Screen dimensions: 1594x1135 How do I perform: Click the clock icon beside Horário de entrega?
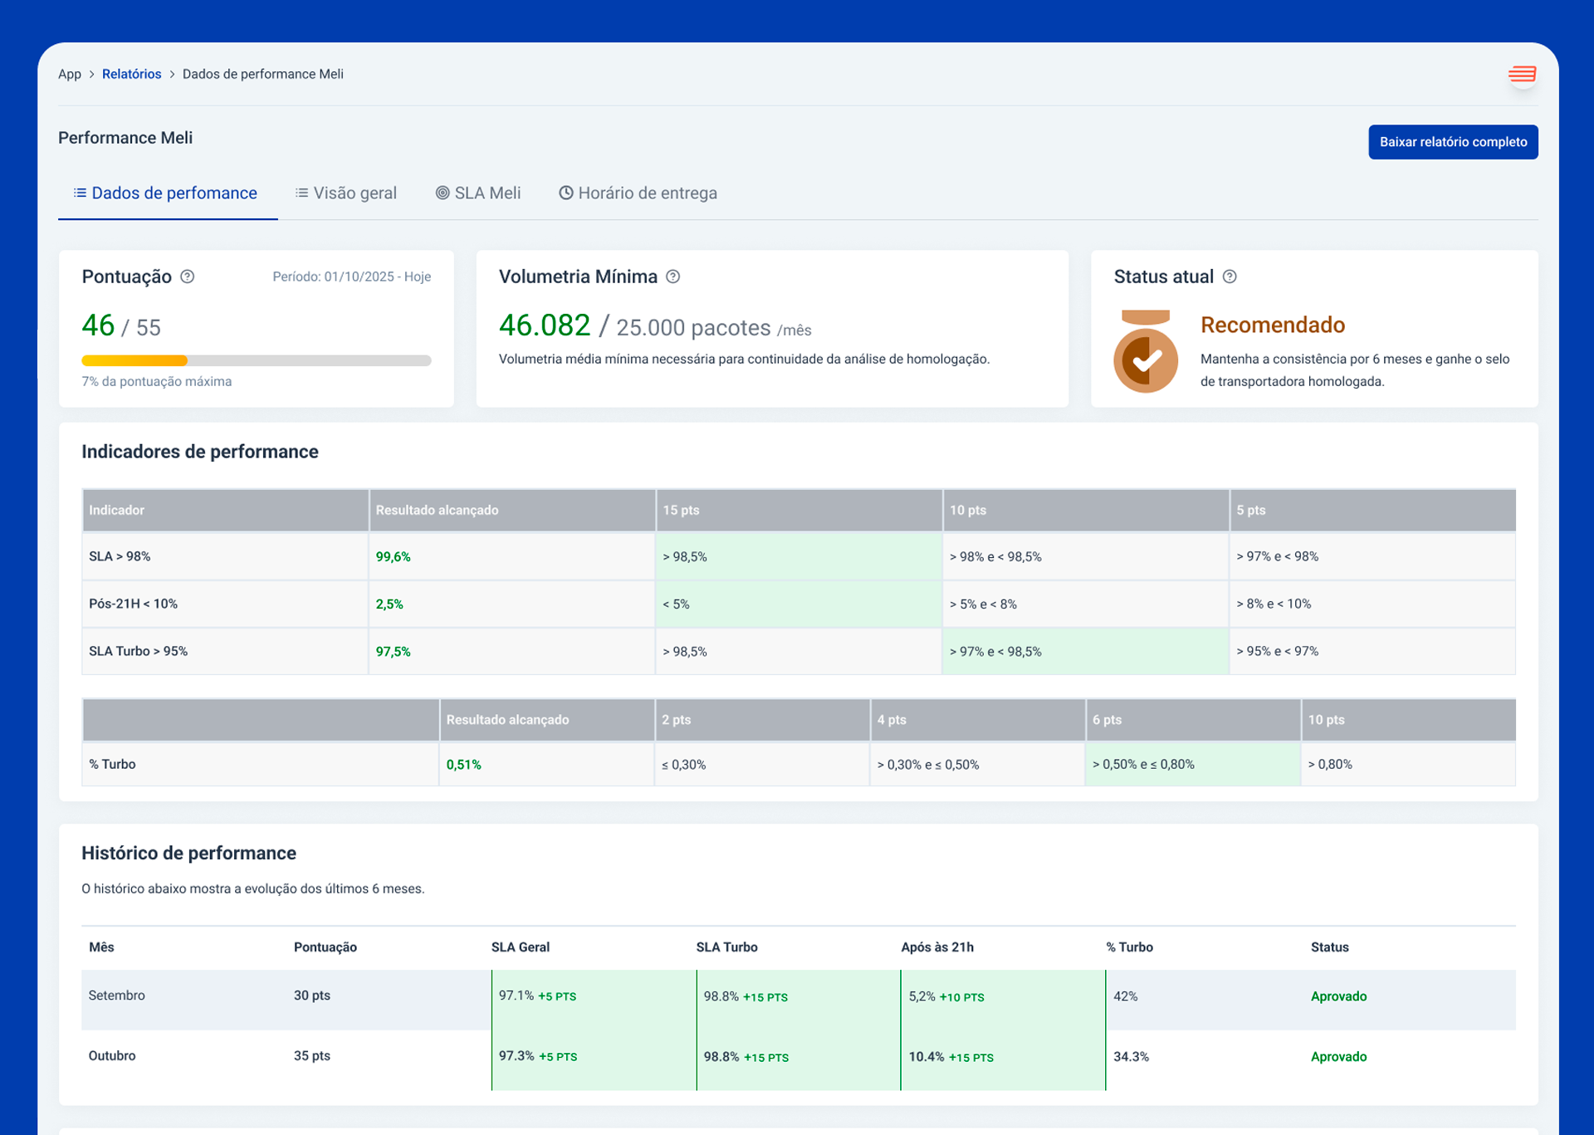coord(566,193)
